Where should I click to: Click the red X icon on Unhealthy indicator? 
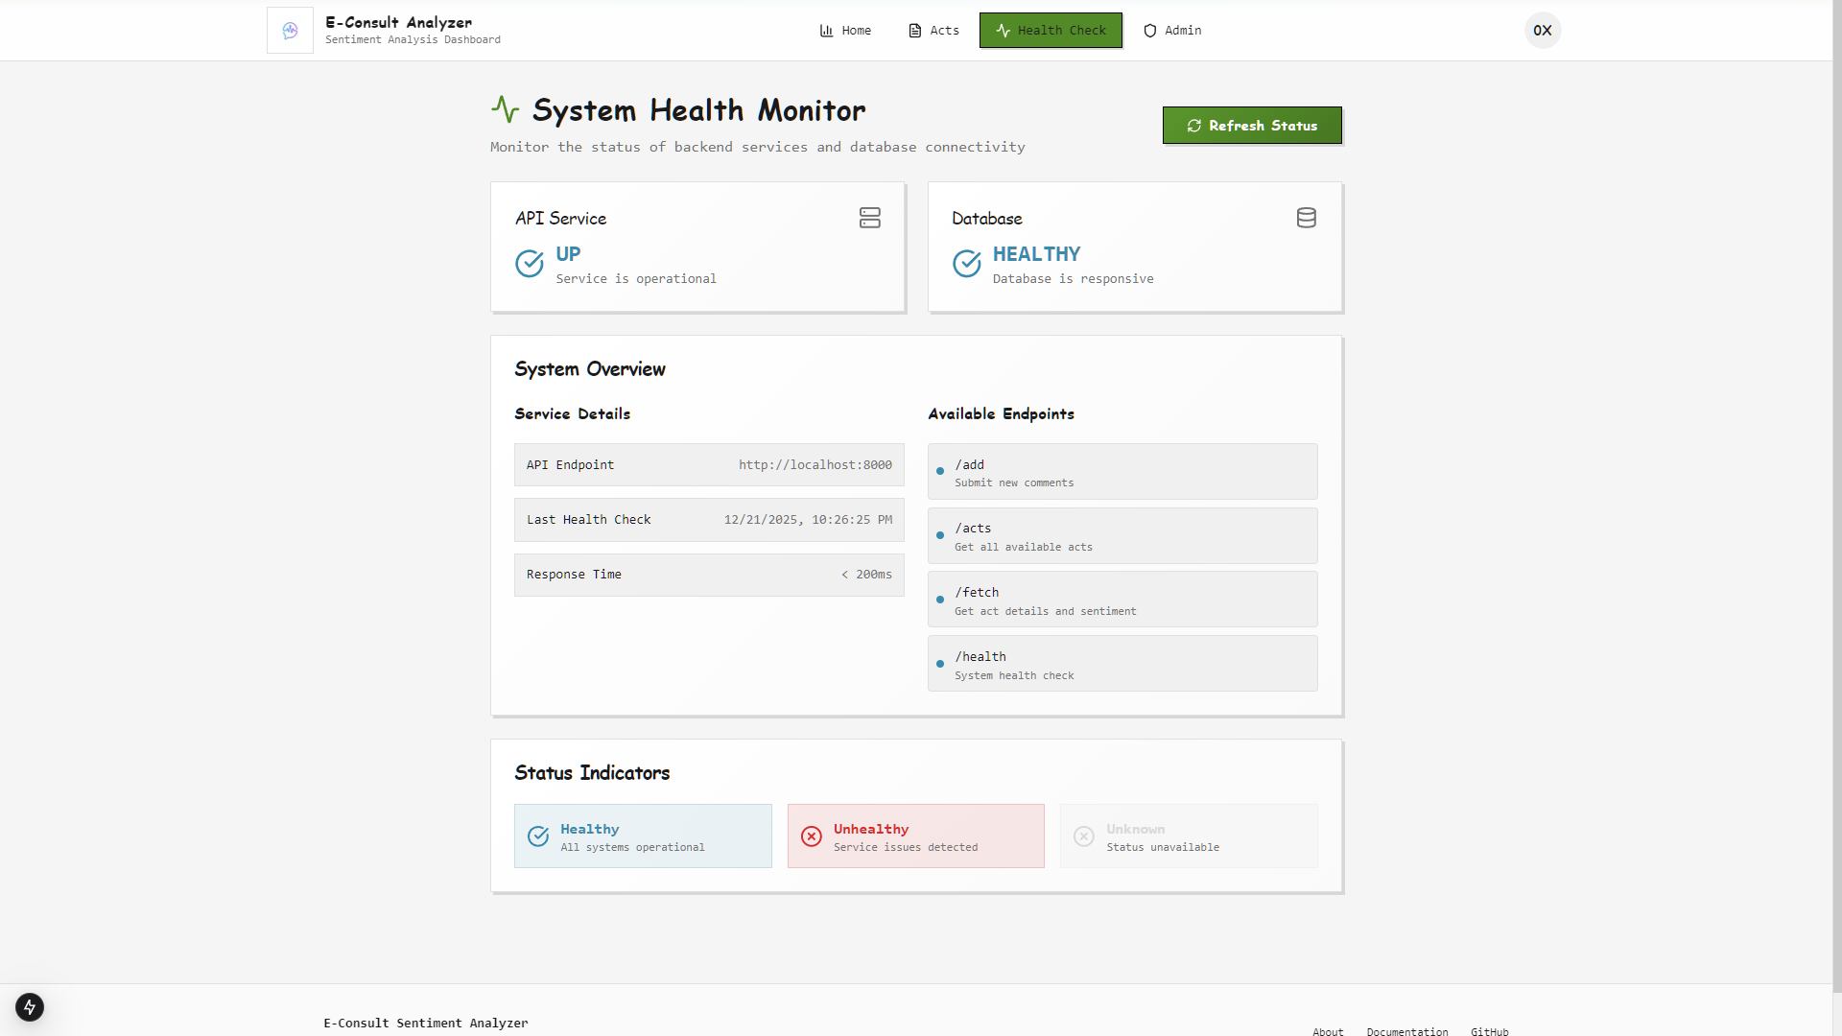813,836
